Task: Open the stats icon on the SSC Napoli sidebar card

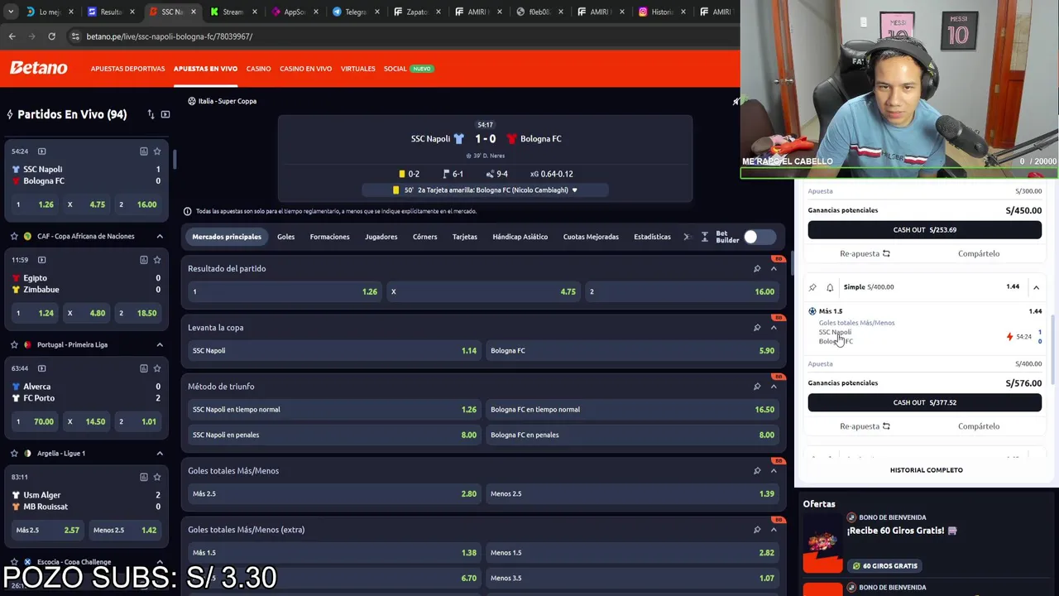Action: tap(143, 151)
